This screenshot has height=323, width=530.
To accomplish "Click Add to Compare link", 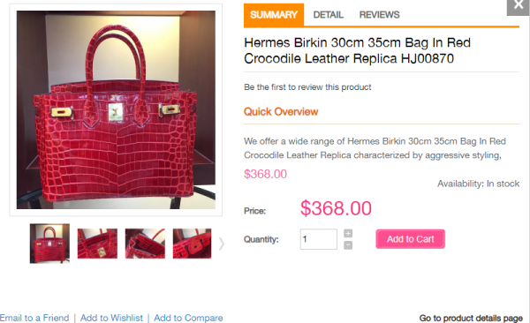I will point(188,318).
